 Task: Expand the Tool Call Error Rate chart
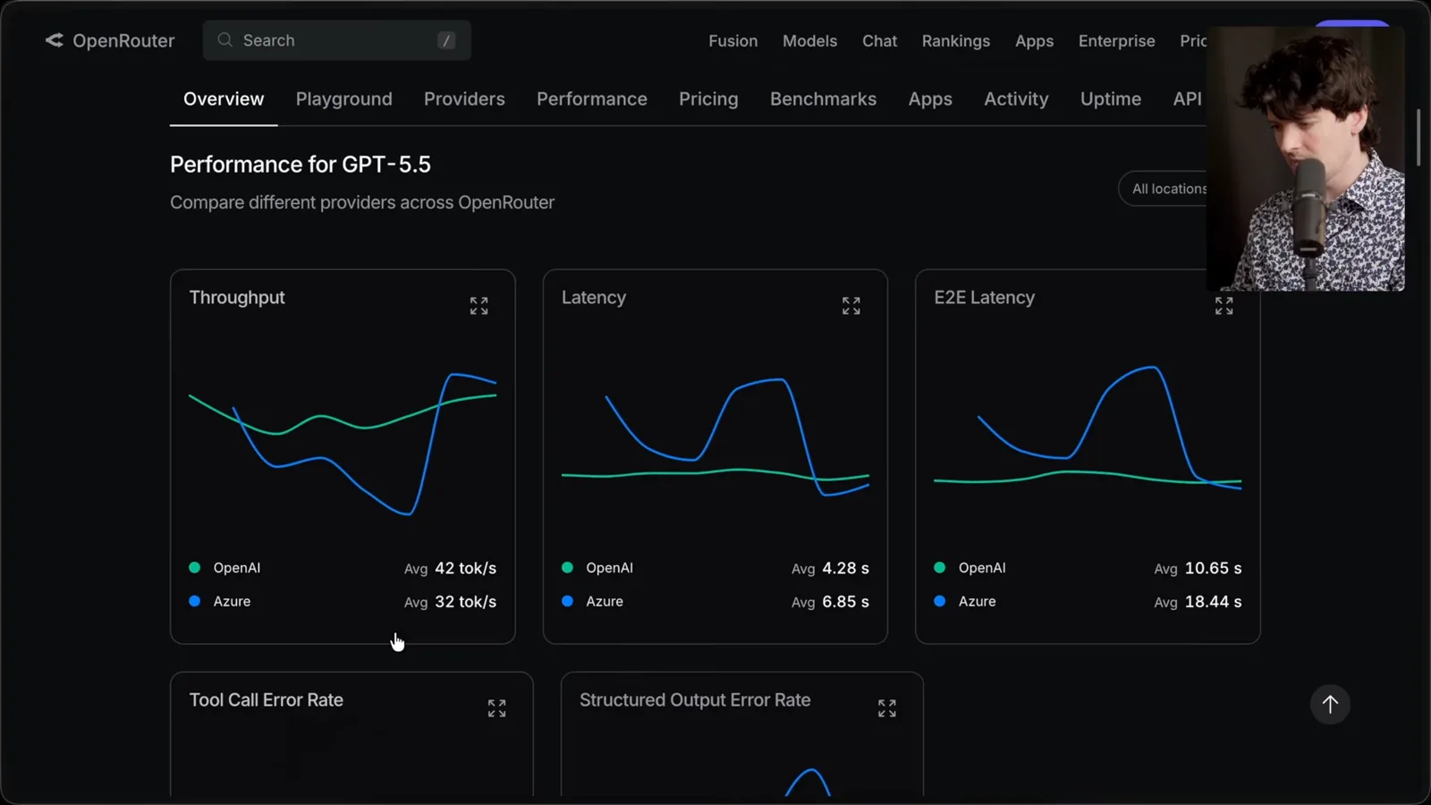pos(497,708)
